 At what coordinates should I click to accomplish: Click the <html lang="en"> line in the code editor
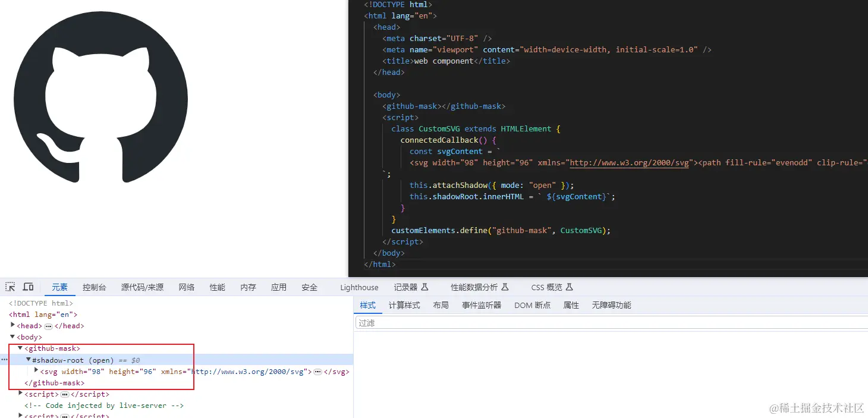click(x=401, y=15)
